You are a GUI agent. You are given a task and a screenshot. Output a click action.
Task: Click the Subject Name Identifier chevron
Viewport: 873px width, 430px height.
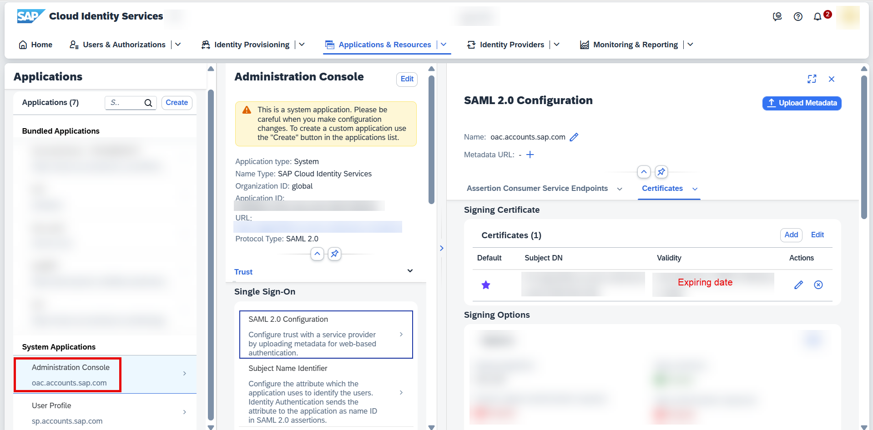[x=401, y=392]
